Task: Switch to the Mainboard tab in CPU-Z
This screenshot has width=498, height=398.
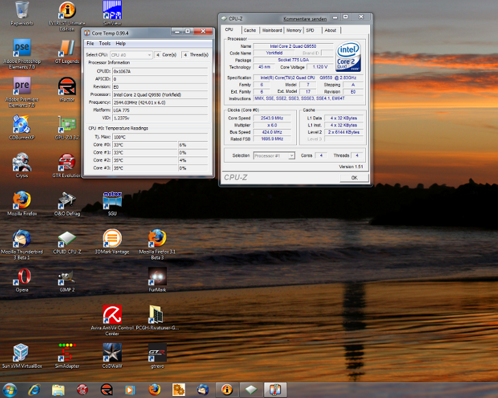Action: tap(272, 30)
